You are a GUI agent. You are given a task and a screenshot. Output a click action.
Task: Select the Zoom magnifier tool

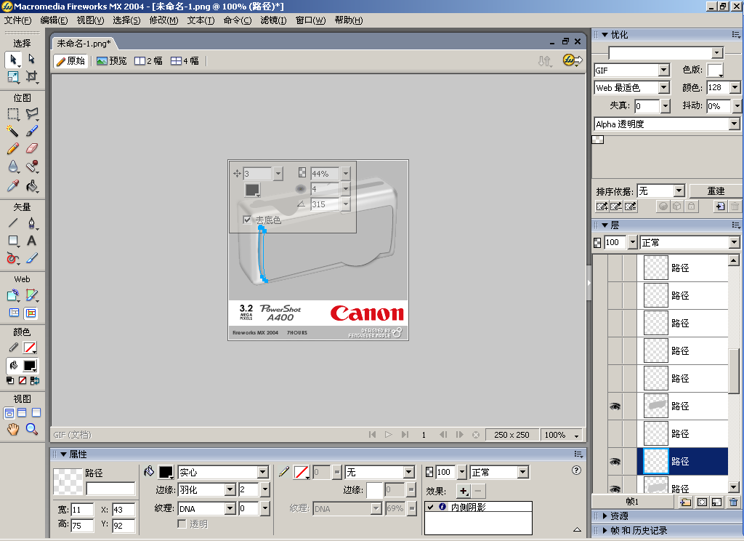tap(31, 429)
